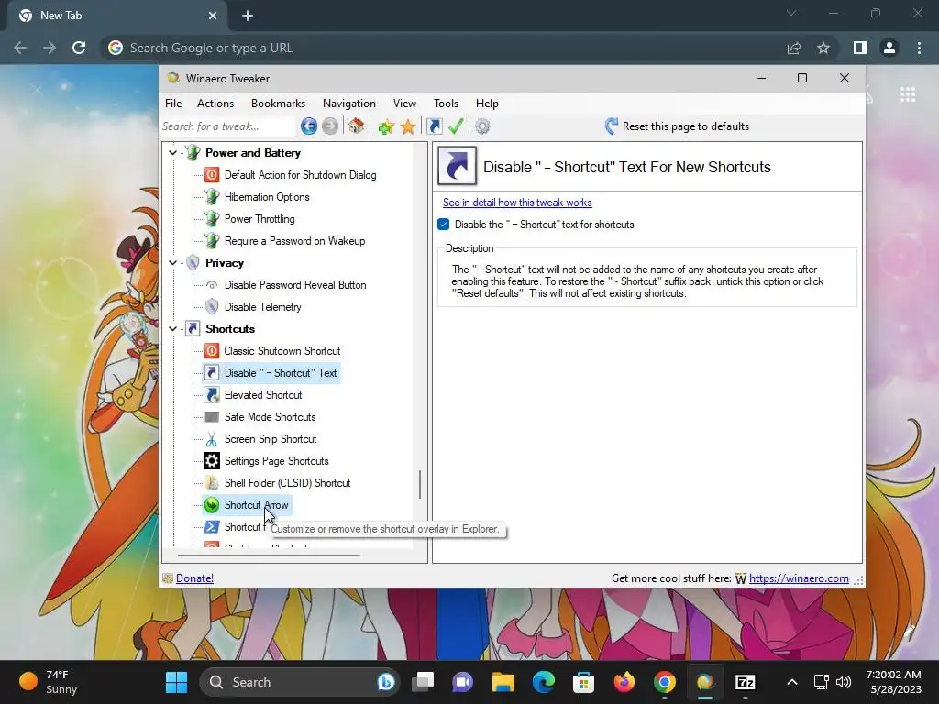Select Require a Password on Wakeup item
The image size is (939, 704).
(294, 241)
